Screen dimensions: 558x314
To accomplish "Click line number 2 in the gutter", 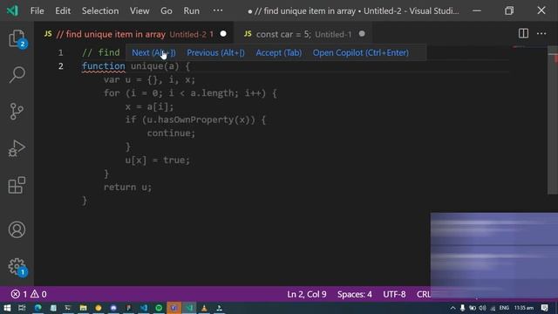I will tap(60, 66).
